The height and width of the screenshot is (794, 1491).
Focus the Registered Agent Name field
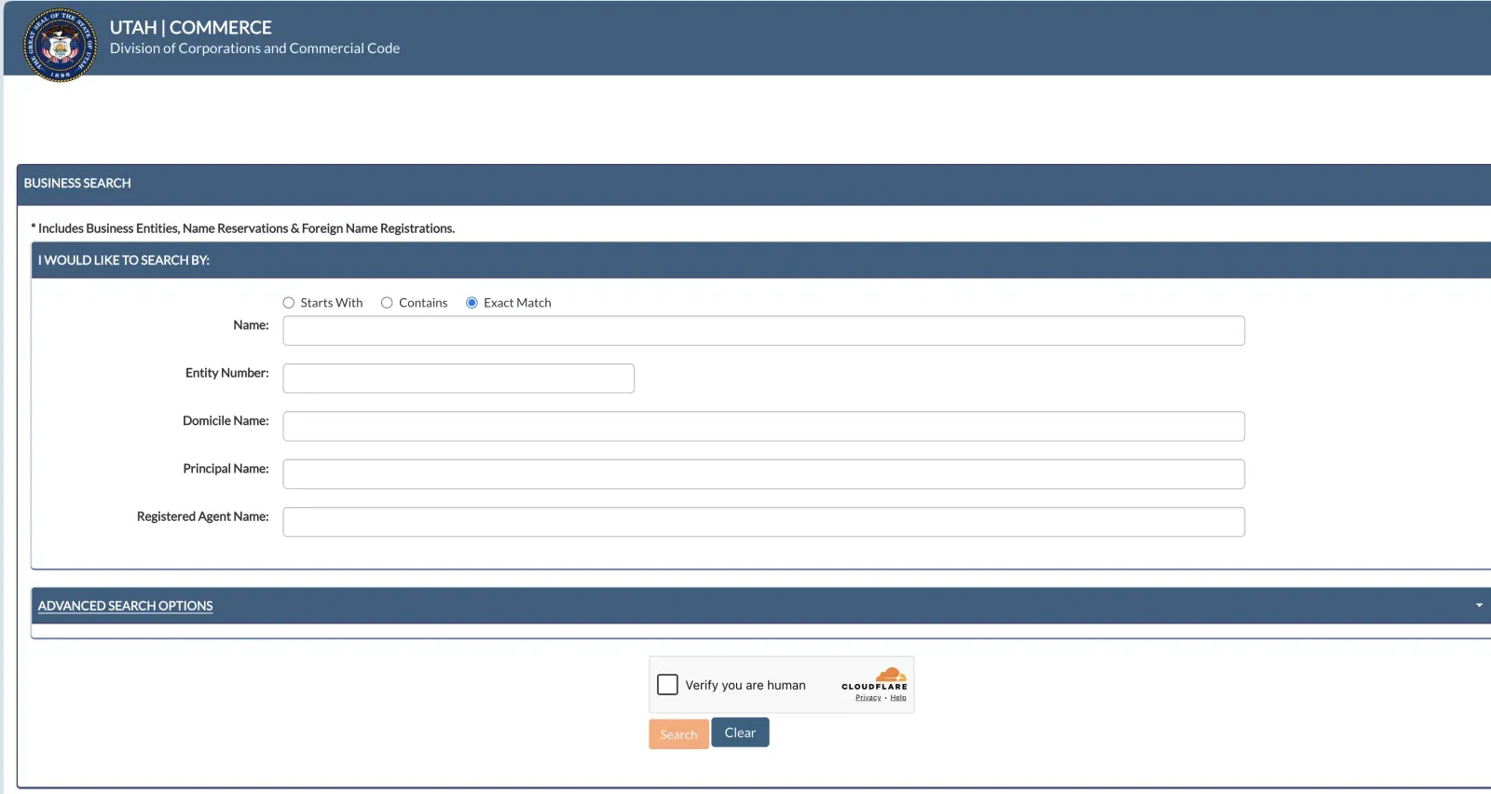point(763,522)
